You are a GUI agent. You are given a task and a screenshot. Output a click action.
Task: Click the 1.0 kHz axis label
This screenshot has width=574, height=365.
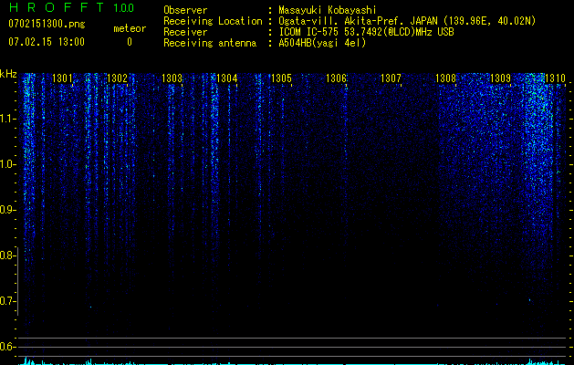coord(7,164)
